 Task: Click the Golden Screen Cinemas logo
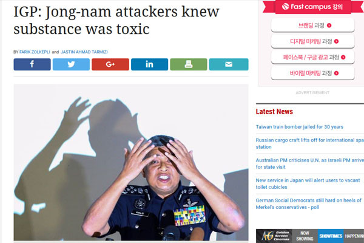274,236
